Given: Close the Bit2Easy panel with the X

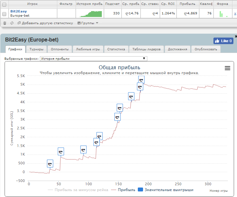Looking at the screenshot, I should (x=236, y=36).
